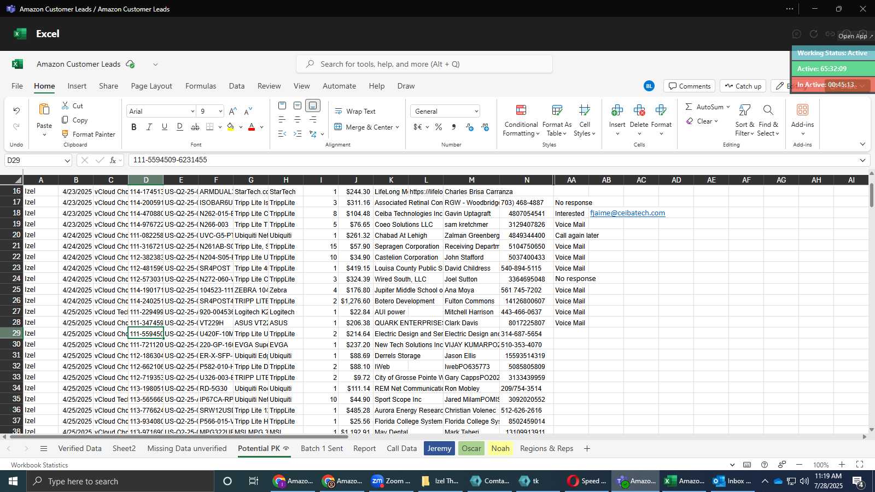Image resolution: width=875 pixels, height=492 pixels.
Task: Switch to the Data ribbon tab
Action: tap(237, 86)
